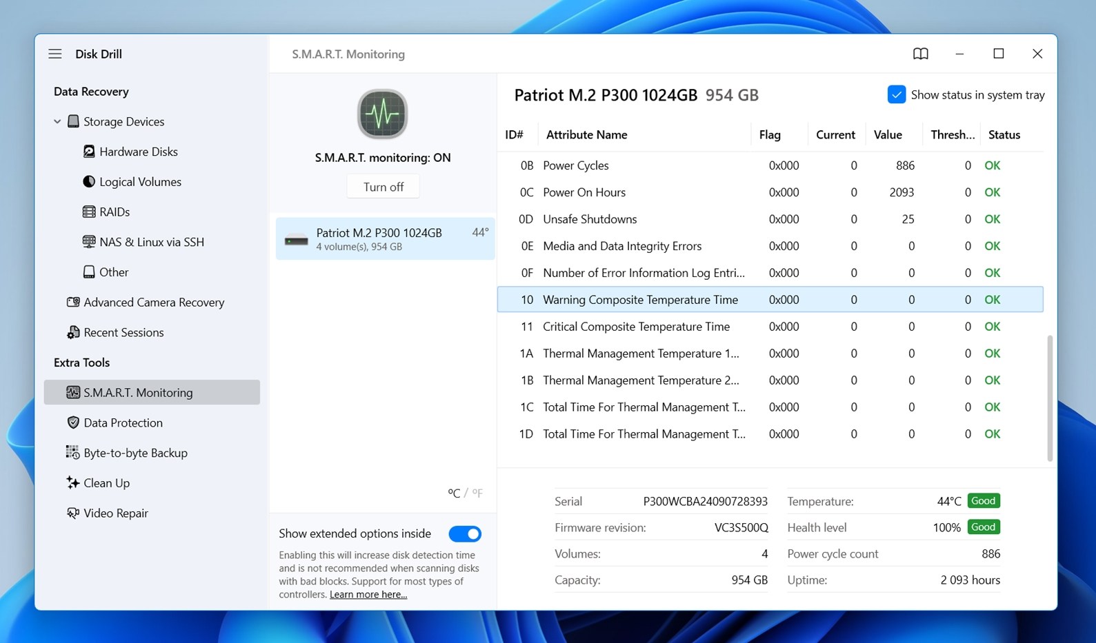This screenshot has width=1096, height=643.
Task: Click the Video Repair icon
Action: tap(73, 513)
